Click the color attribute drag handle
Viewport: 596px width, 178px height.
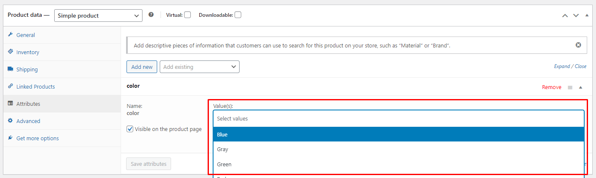pos(570,87)
